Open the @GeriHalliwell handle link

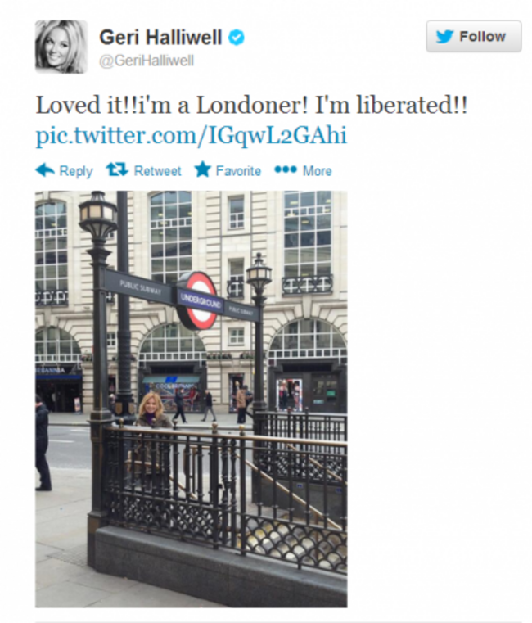click(147, 61)
